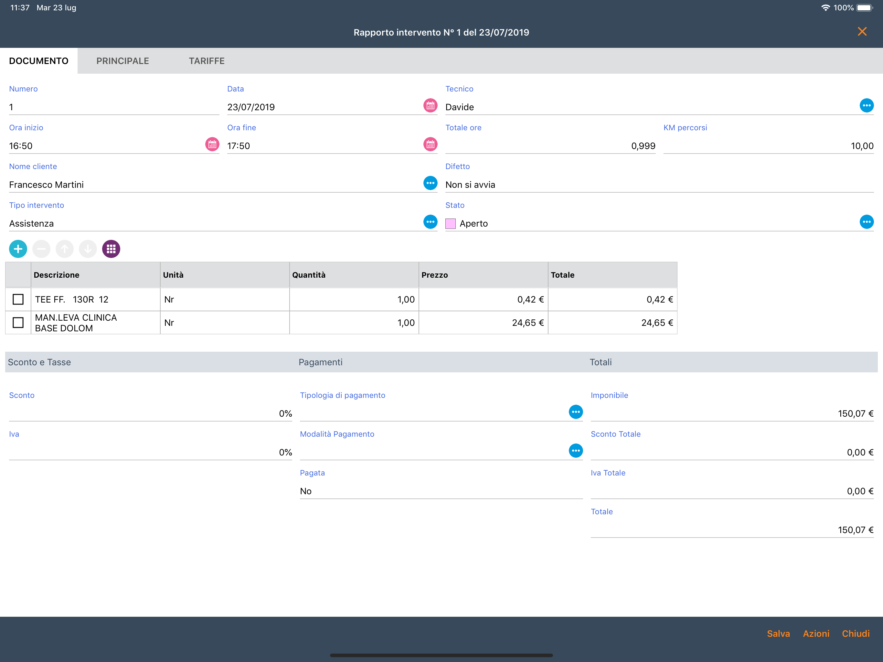Click the remove row minus icon
This screenshot has height=662, width=883.
pos(41,249)
